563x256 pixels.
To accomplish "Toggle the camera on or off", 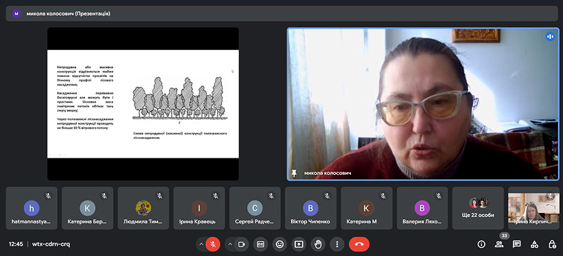I will coord(242,243).
